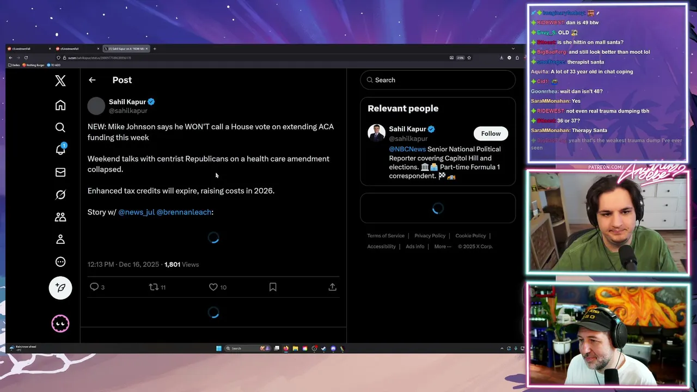The height and width of the screenshot is (392, 697).
Task: Open the Nothing Burger bookmark
Action: pyautogui.click(x=33, y=65)
